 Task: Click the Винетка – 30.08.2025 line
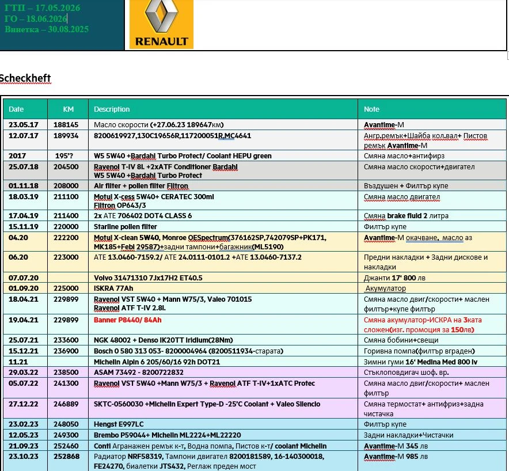pyautogui.click(x=47, y=29)
